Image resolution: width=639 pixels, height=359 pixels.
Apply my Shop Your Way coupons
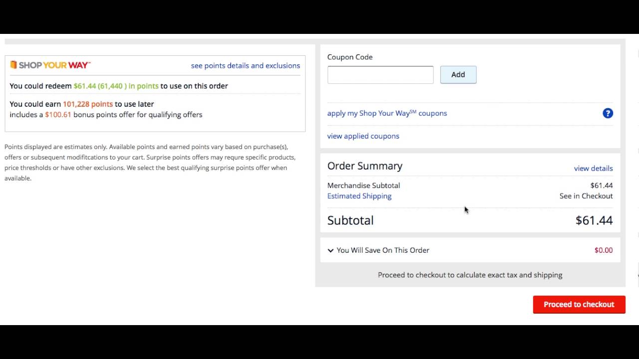387,113
